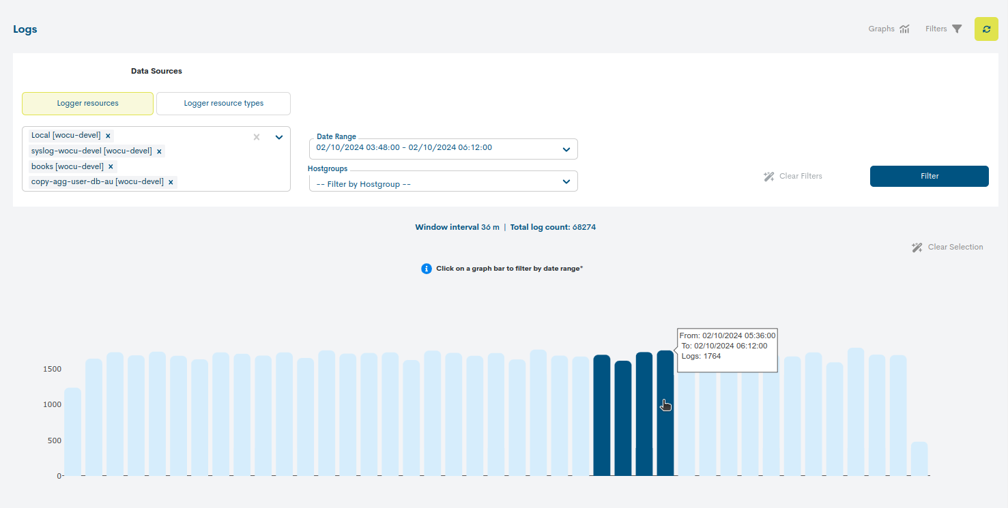Open the Date Range dropdown
1008x508 pixels.
(x=444, y=149)
